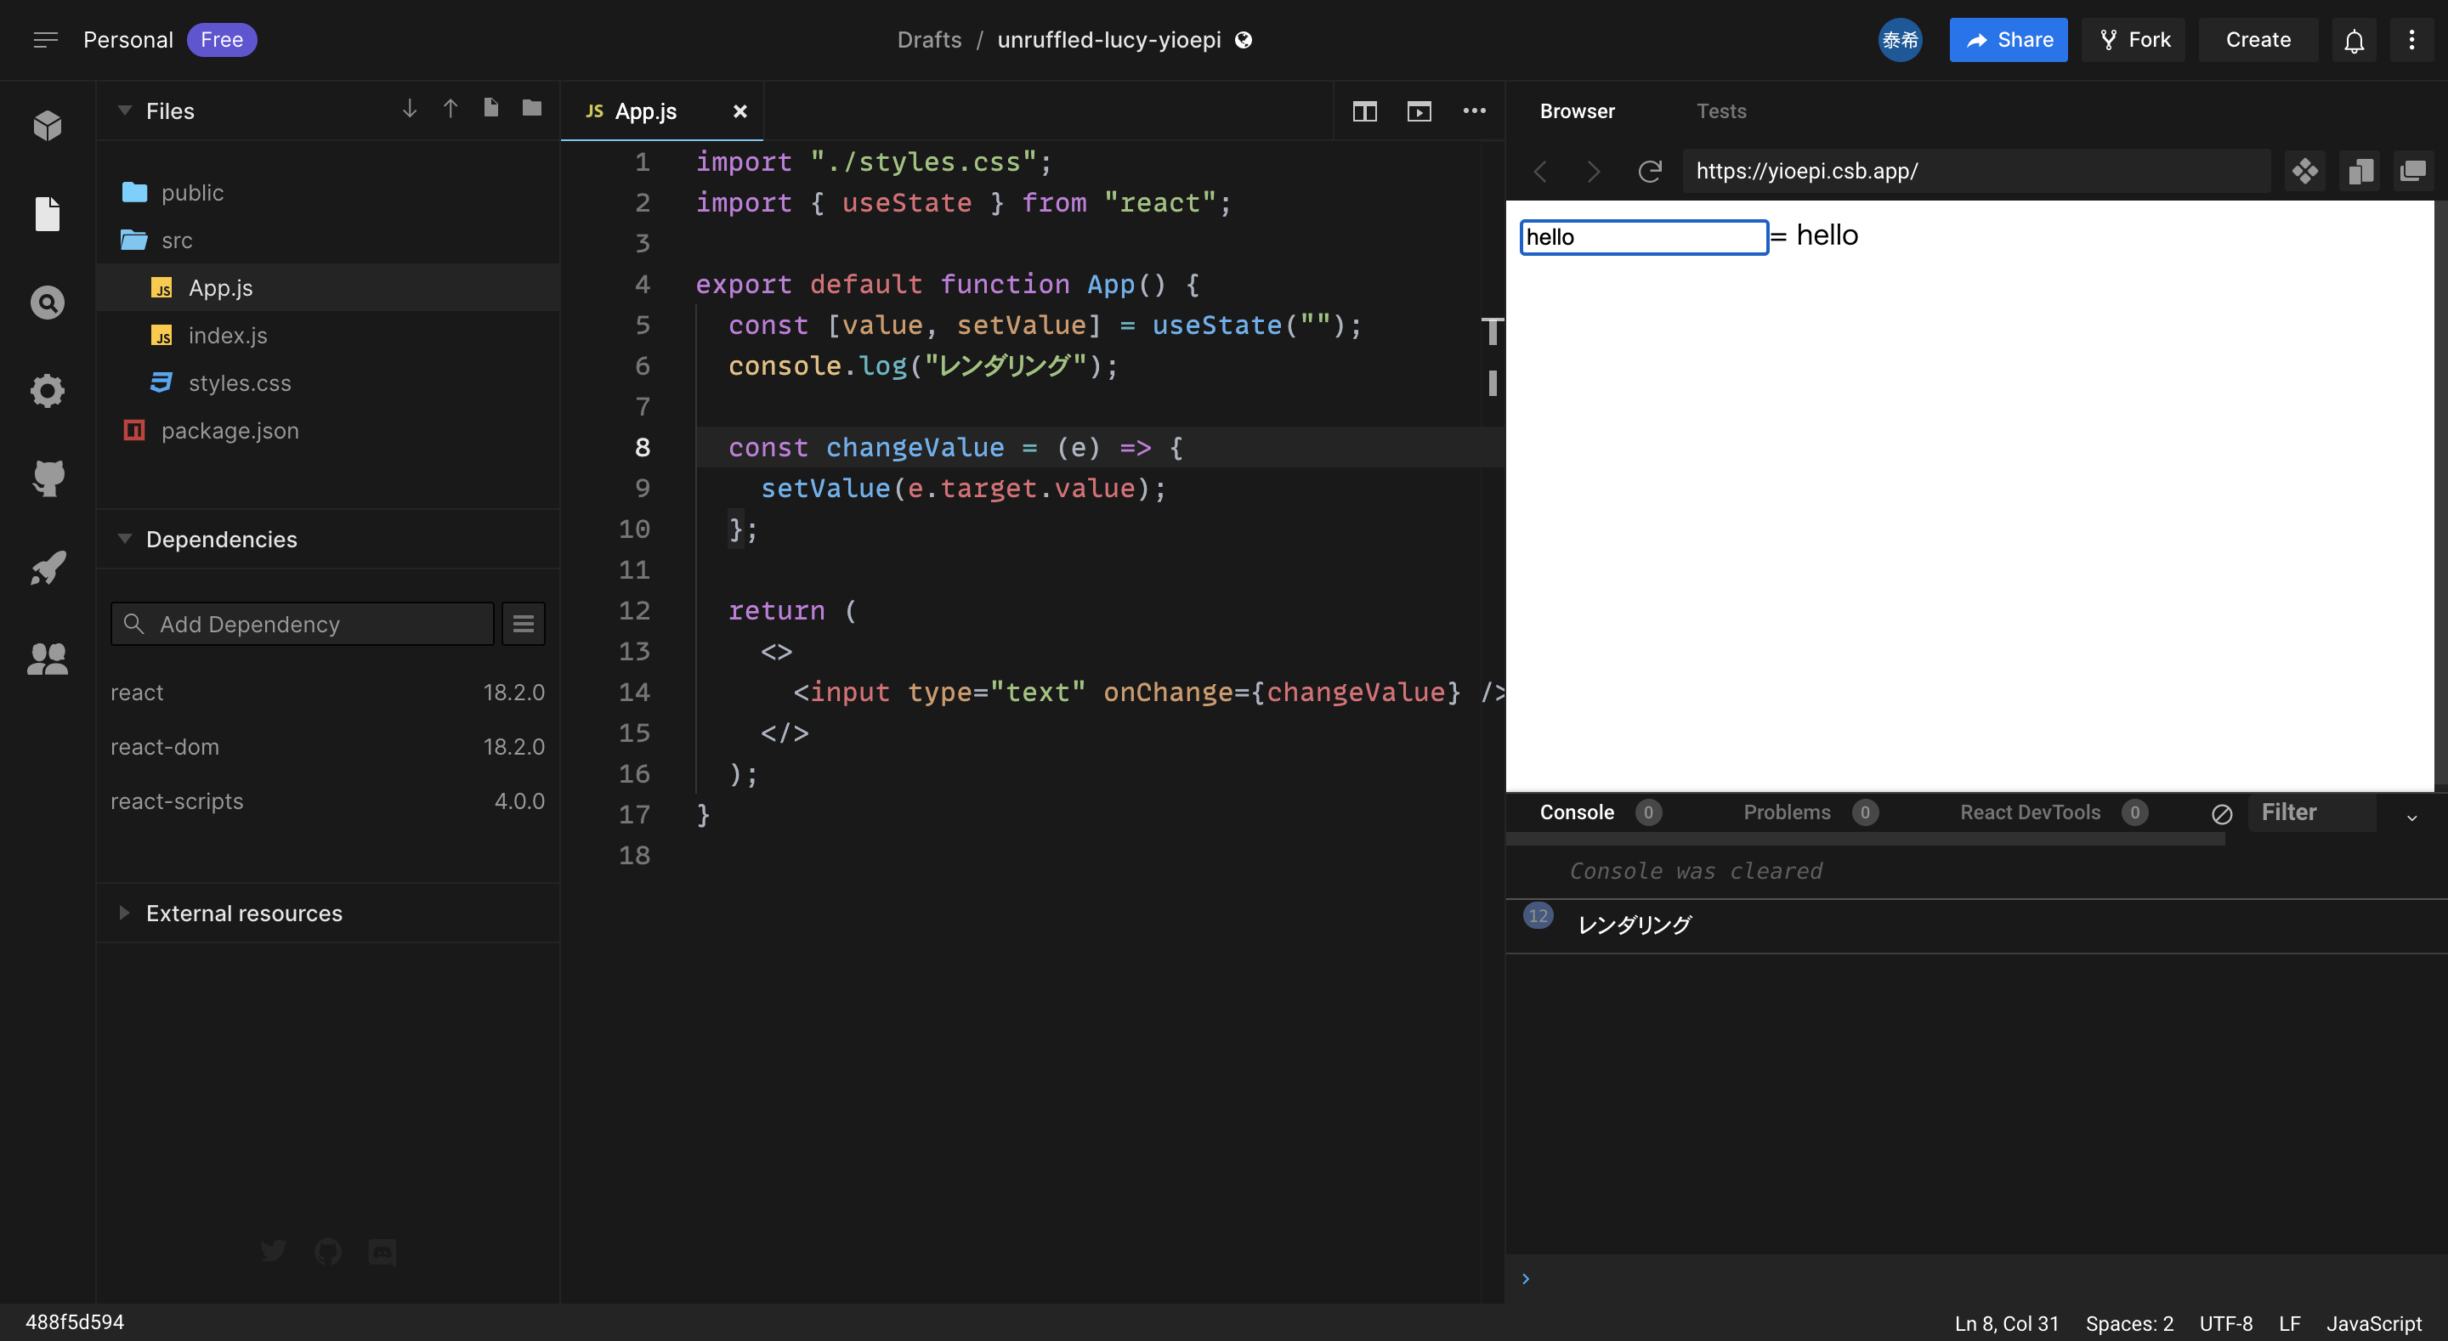2448x1341 pixels.
Task: Toggle the split editor layout icon
Action: 1363,111
